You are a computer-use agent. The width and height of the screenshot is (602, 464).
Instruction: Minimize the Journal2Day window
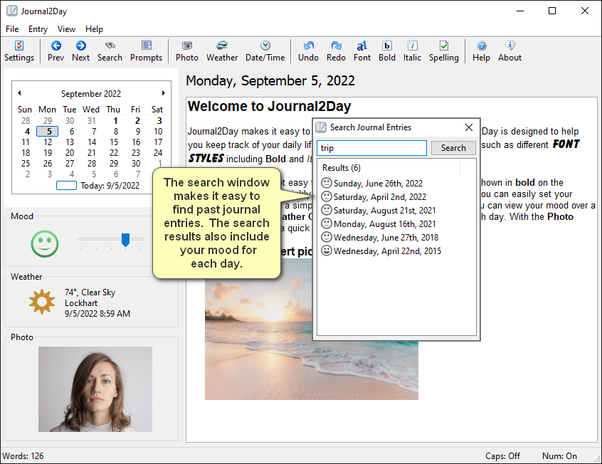[x=520, y=11]
